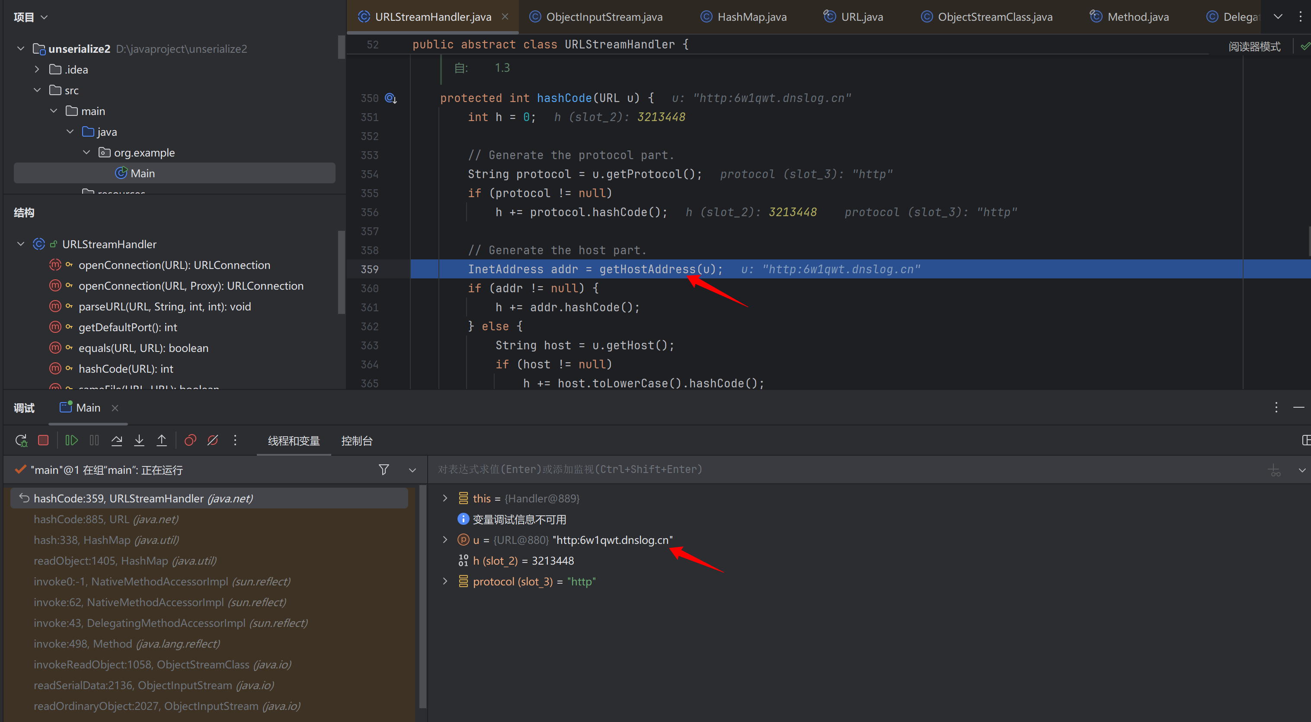Image resolution: width=1311 pixels, height=722 pixels.
Task: Stop the debug session with red square
Action: pyautogui.click(x=43, y=441)
